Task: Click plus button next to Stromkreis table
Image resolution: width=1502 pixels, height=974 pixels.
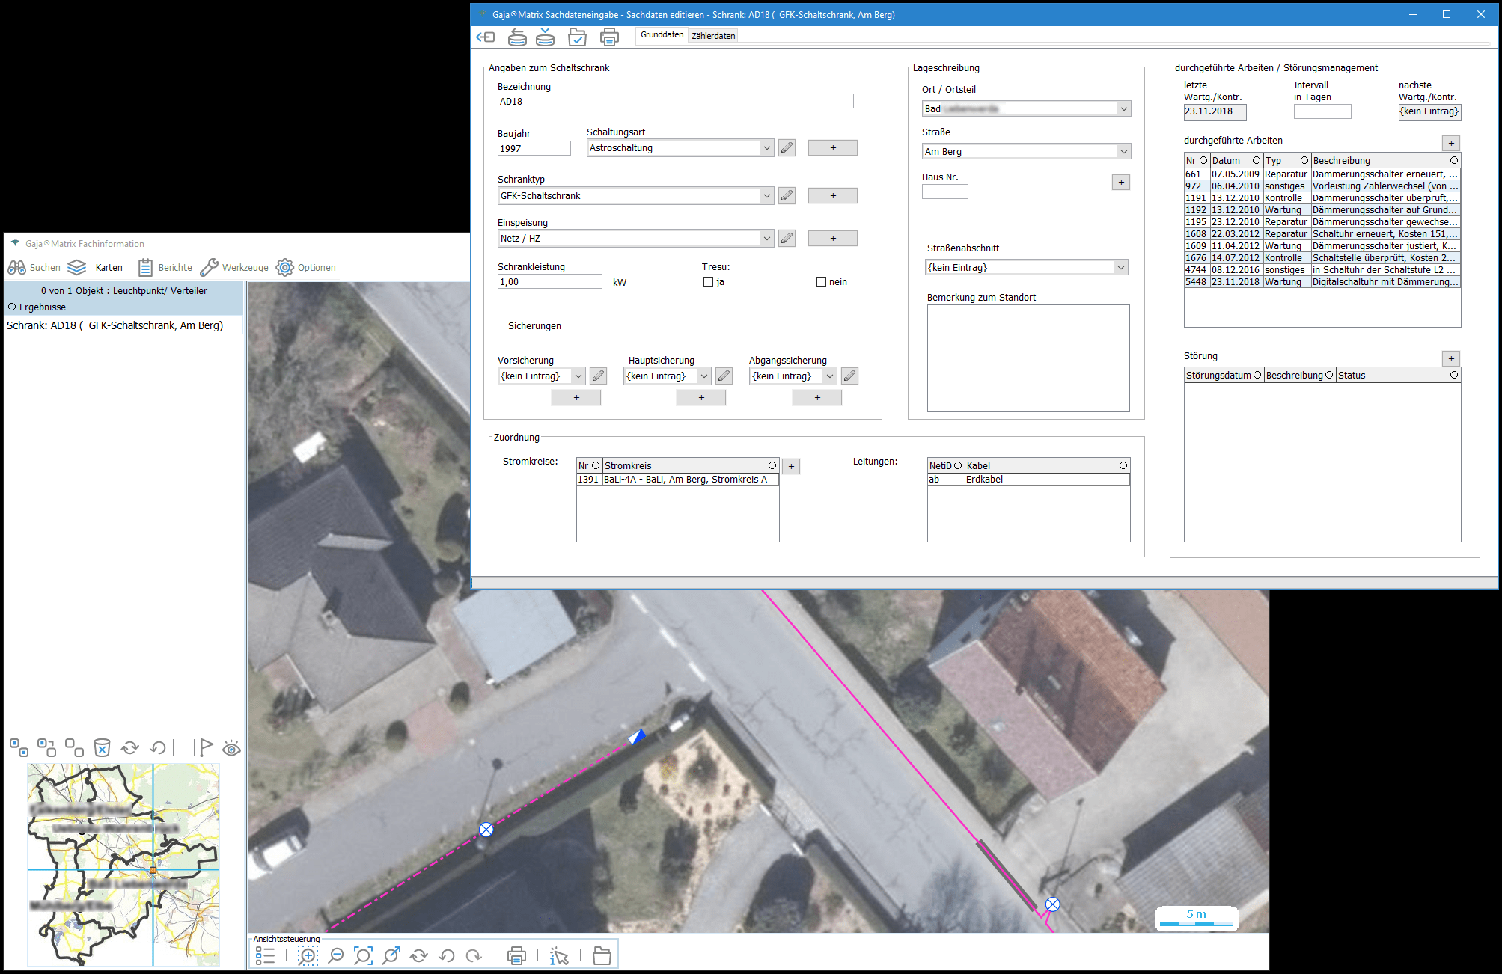Action: coord(791,467)
